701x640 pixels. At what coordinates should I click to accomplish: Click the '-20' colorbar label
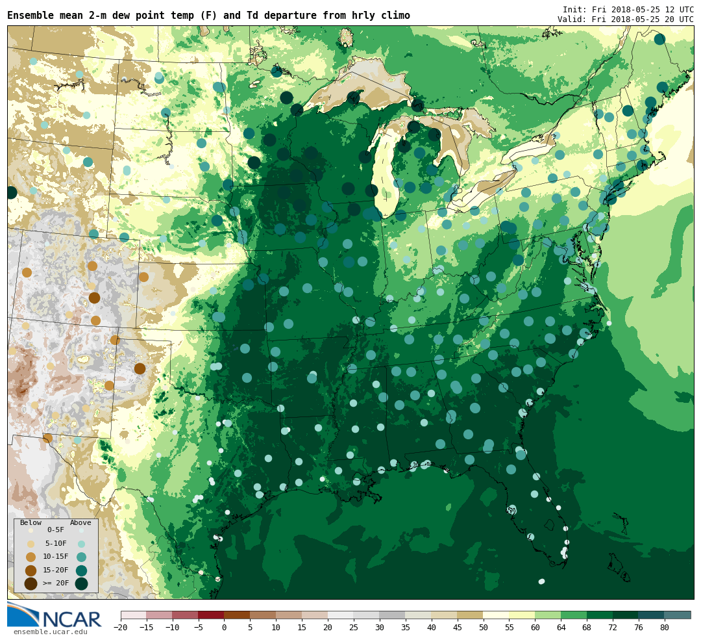pos(121,628)
